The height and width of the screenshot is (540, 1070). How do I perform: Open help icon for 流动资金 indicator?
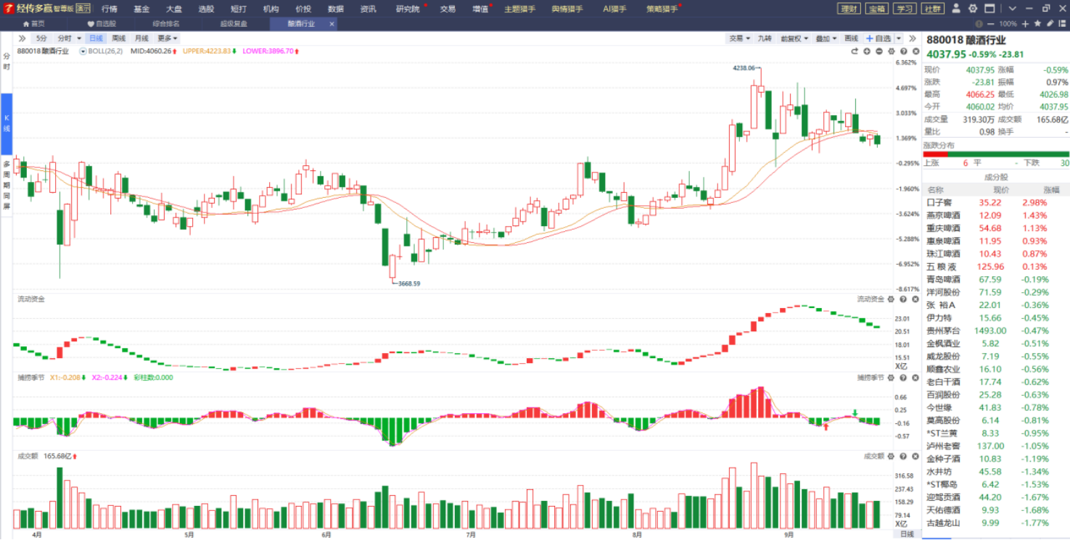pyautogui.click(x=903, y=299)
